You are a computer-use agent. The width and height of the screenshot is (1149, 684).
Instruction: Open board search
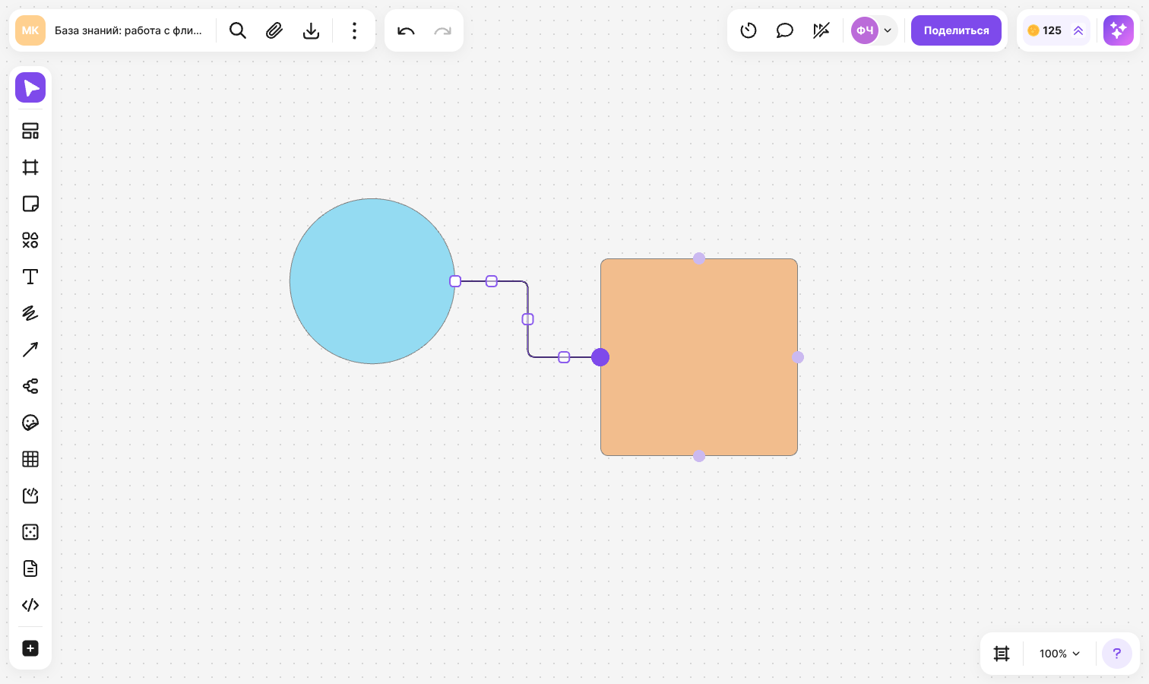point(238,30)
